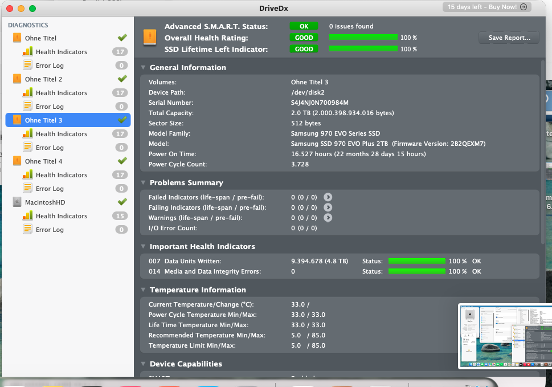Click the 15 days left Buy Now button
This screenshot has width=552, height=387.
tap(487, 7)
